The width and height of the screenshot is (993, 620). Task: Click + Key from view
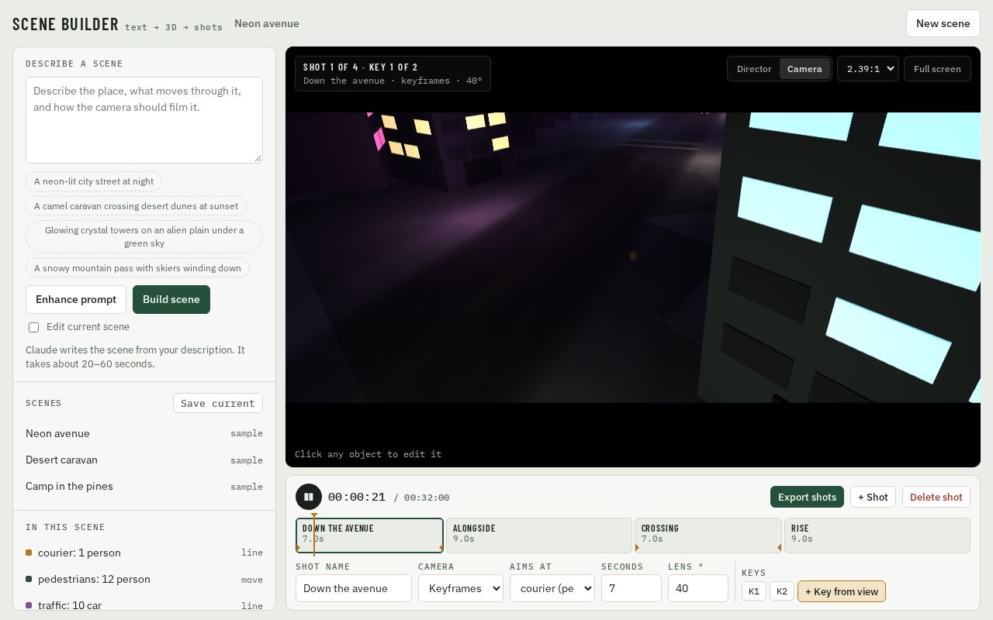click(842, 591)
